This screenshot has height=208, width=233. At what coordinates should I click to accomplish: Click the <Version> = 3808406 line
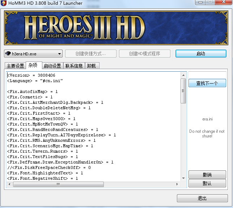click(x=31, y=75)
